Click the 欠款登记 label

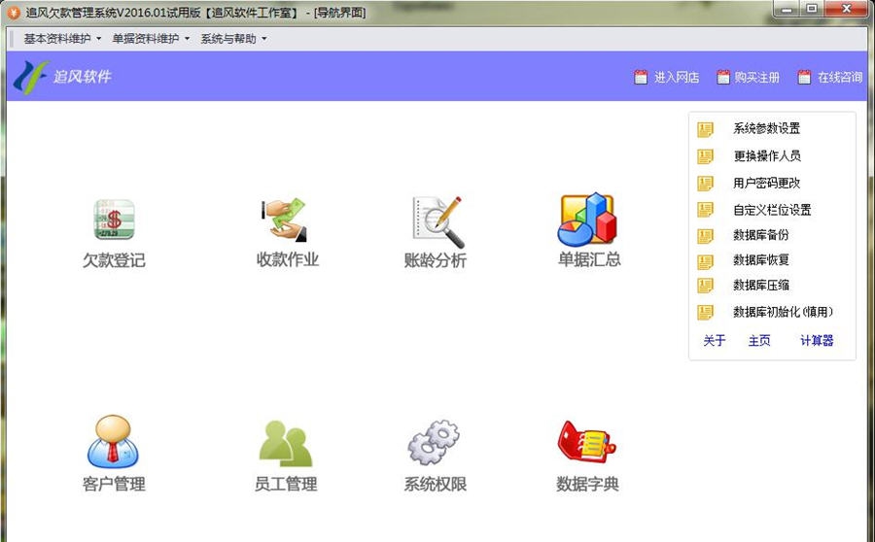(x=114, y=260)
